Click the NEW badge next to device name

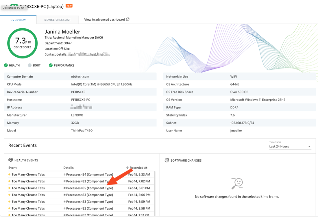(69, 6)
